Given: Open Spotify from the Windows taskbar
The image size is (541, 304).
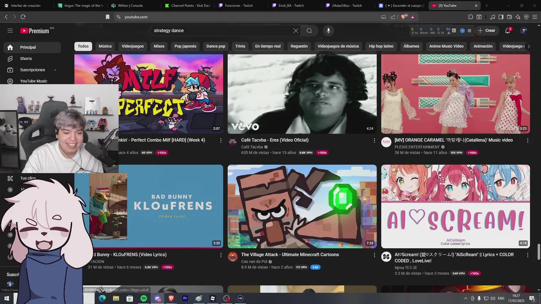Looking at the screenshot, I should point(144,299).
